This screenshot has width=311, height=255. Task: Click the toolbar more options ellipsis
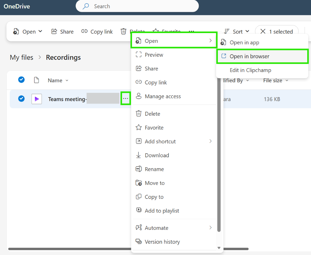(x=191, y=31)
